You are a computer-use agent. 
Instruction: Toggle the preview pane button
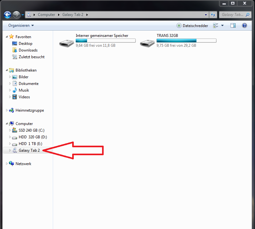233,25
